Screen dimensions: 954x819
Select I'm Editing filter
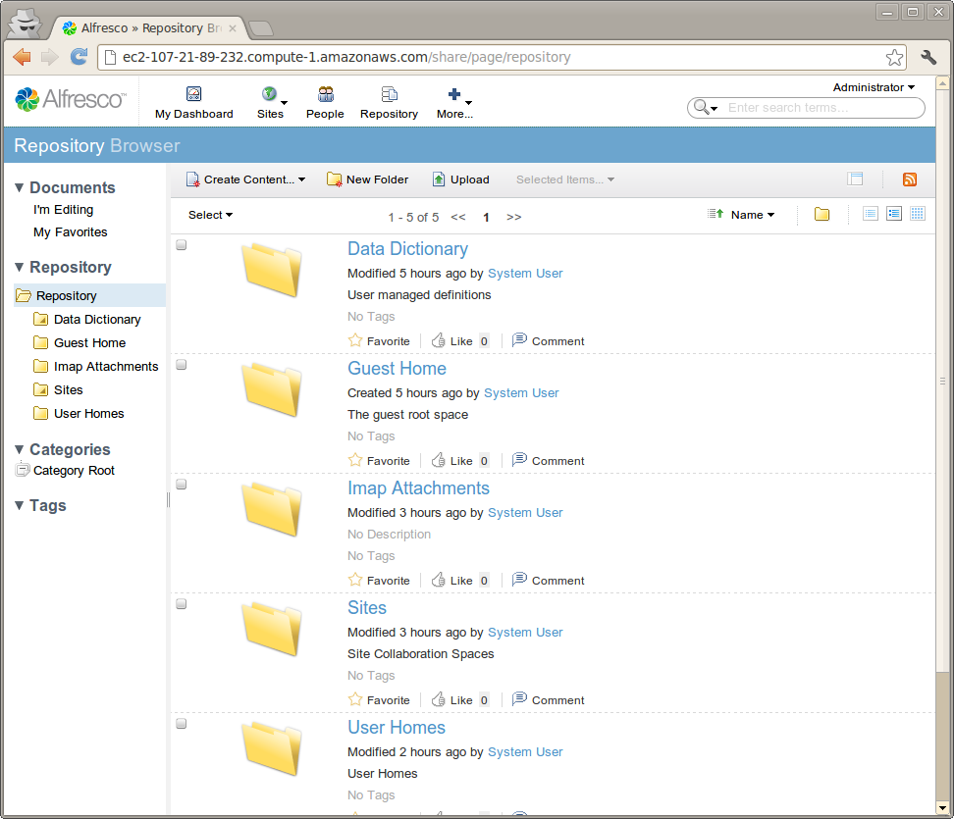pyautogui.click(x=63, y=209)
